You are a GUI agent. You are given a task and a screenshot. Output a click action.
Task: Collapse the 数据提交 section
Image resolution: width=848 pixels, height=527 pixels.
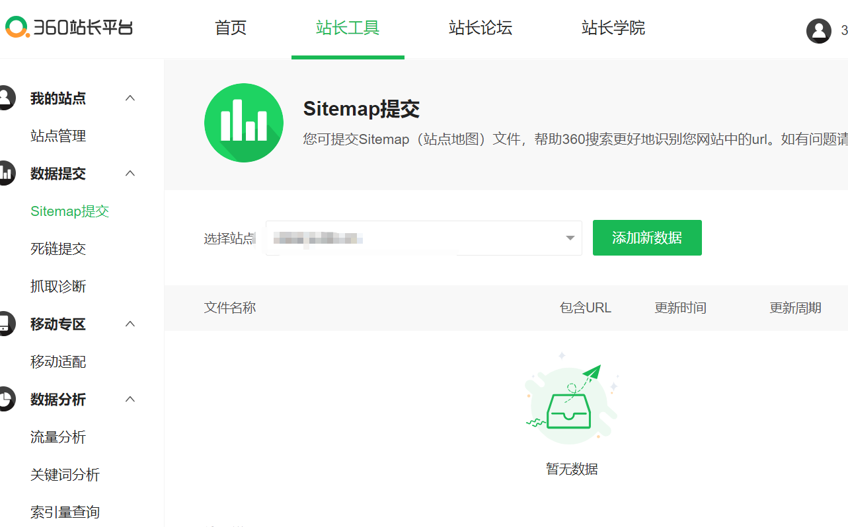click(x=130, y=173)
